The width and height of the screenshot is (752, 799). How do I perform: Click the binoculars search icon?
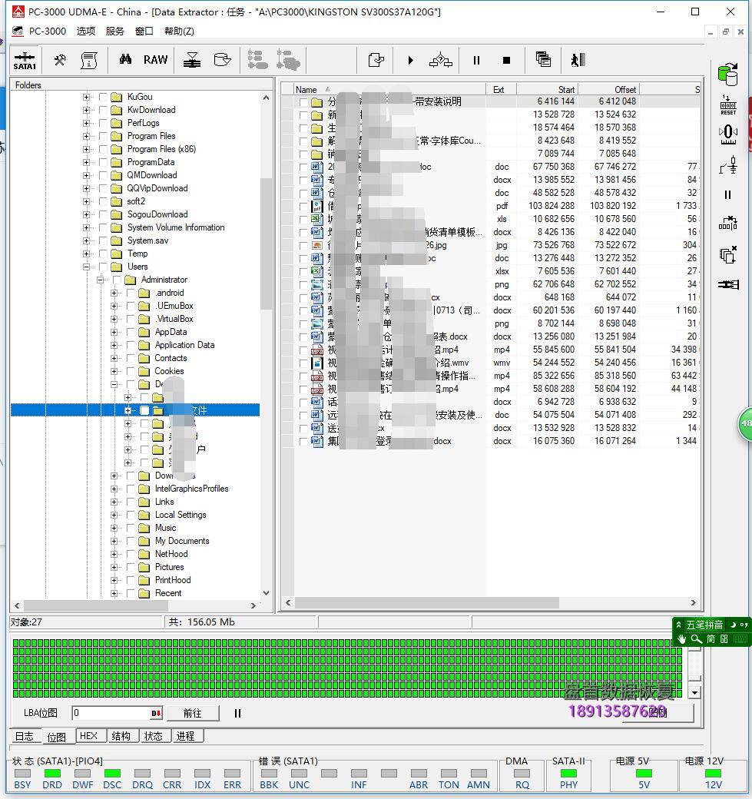pyautogui.click(x=125, y=60)
